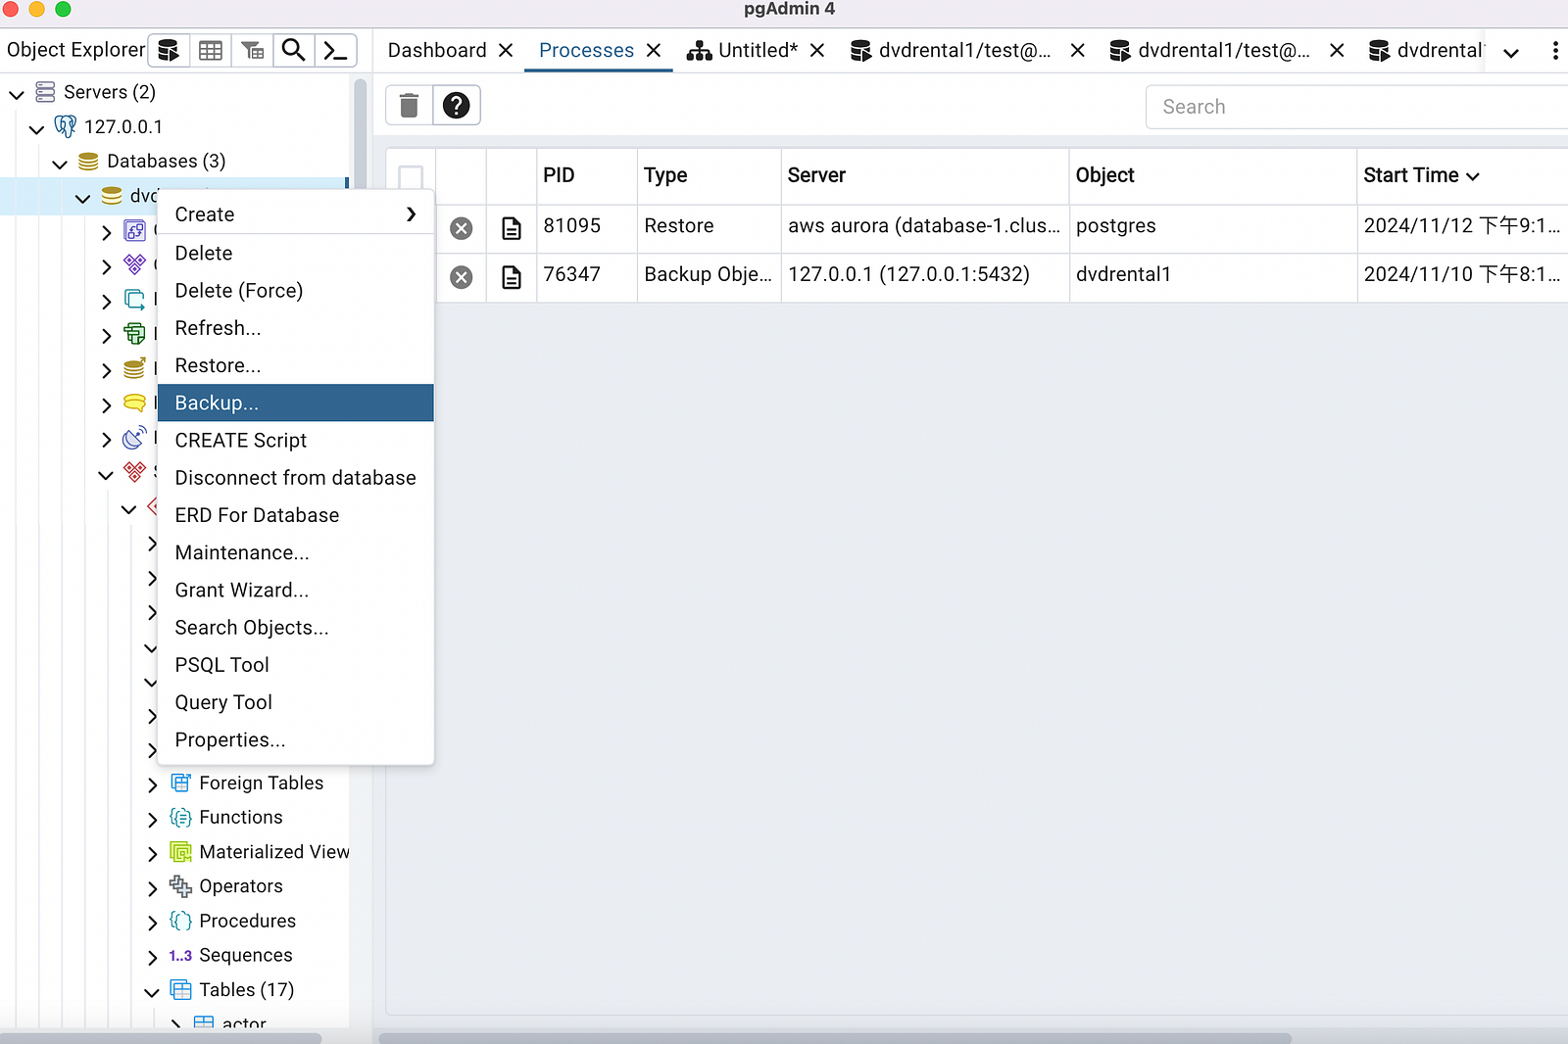The width and height of the screenshot is (1568, 1044).
Task: Collapse the Tables (17) node
Action: tap(152, 991)
